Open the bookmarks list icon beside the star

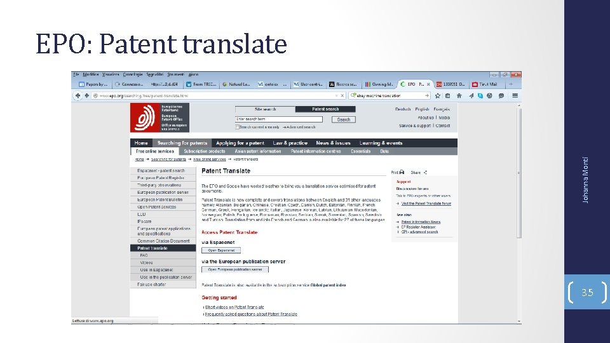(x=448, y=96)
